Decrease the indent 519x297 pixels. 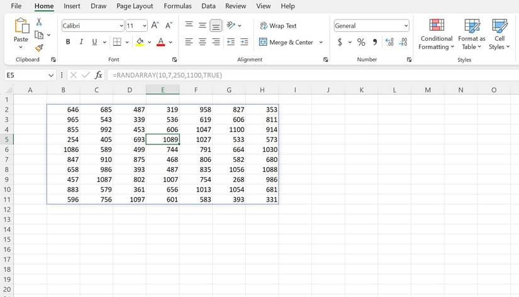click(x=231, y=42)
